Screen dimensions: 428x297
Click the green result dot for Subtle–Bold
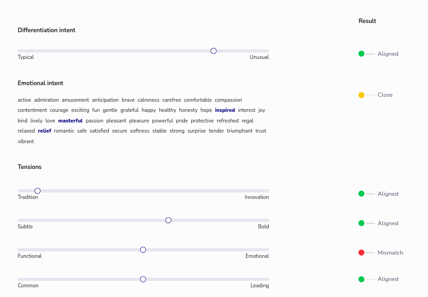tap(361, 223)
